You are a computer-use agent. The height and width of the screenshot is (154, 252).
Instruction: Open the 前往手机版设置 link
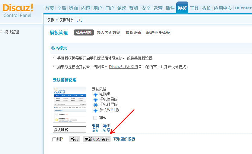(x=139, y=58)
